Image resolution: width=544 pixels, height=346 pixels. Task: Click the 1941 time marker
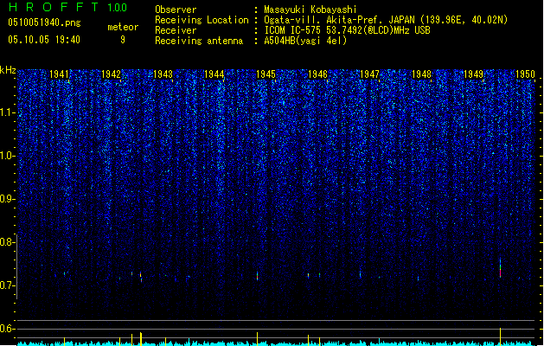click(x=60, y=74)
